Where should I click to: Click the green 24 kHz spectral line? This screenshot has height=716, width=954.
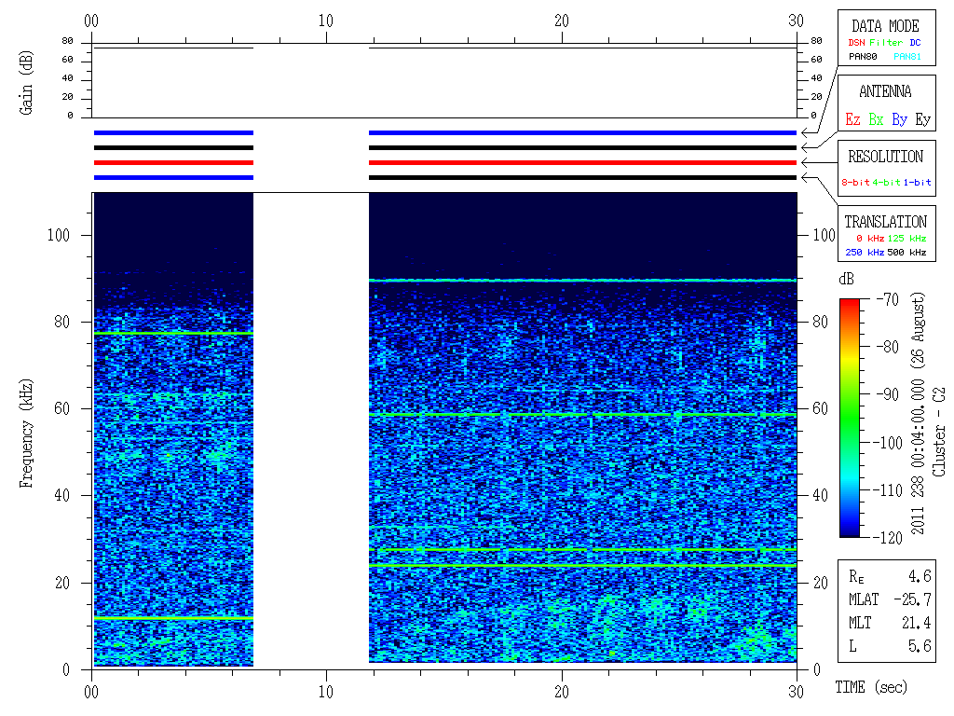tap(583, 566)
